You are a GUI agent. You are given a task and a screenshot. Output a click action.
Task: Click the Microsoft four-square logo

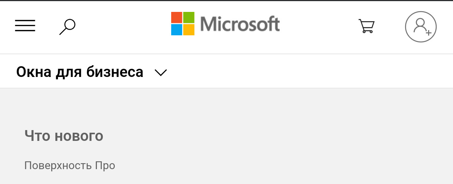tap(183, 24)
